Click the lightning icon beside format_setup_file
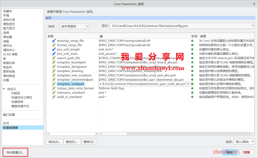Screen dimensions: 258x158 [53, 45]
